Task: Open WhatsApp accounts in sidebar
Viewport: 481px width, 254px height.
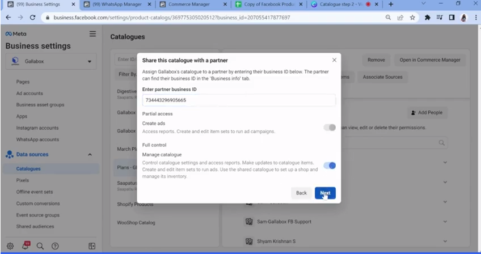Action: 37,139
